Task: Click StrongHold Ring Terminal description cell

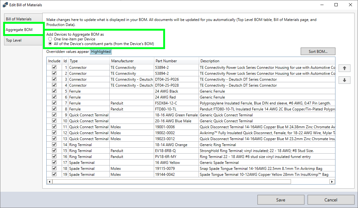Action: (267, 150)
